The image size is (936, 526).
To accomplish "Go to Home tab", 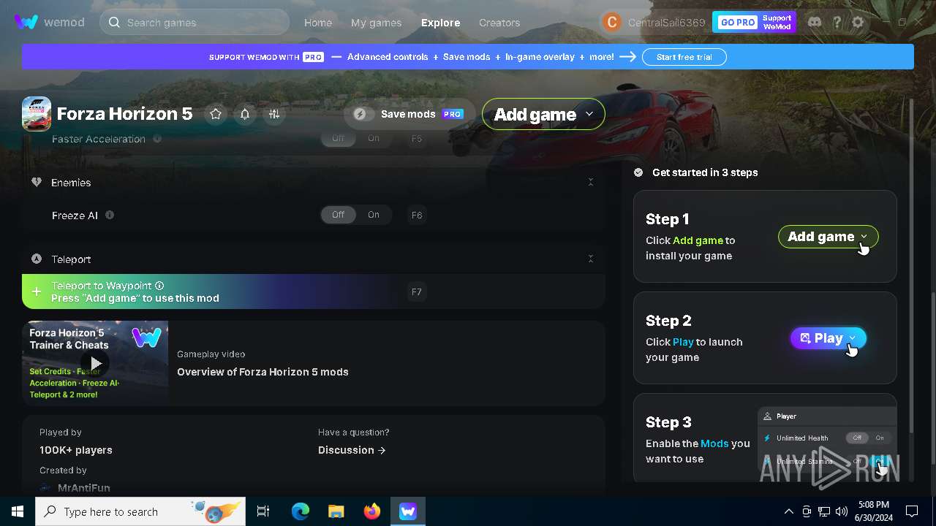I will point(318,23).
